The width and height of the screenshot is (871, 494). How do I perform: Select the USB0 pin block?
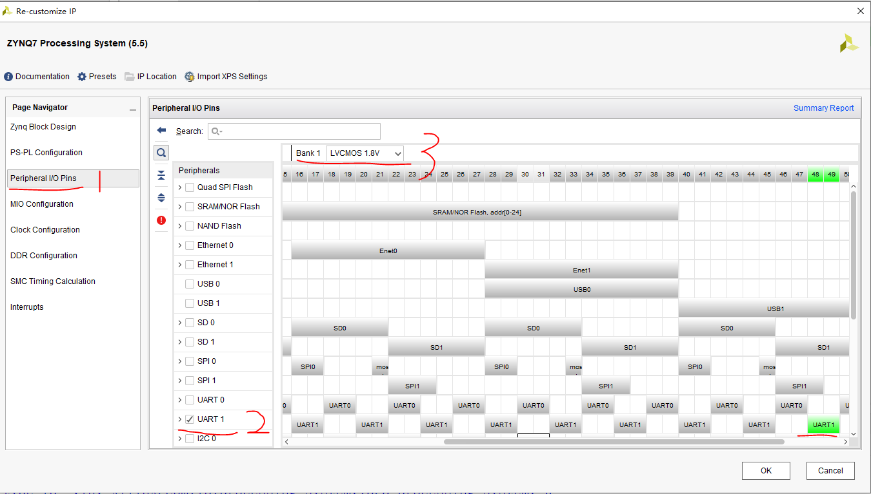click(x=581, y=290)
